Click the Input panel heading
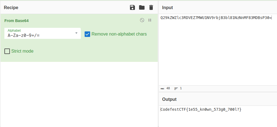The image size is (277, 127). click(x=167, y=7)
